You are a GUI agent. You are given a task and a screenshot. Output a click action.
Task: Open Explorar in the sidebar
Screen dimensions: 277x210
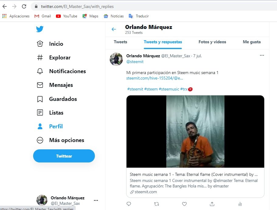coord(60,58)
